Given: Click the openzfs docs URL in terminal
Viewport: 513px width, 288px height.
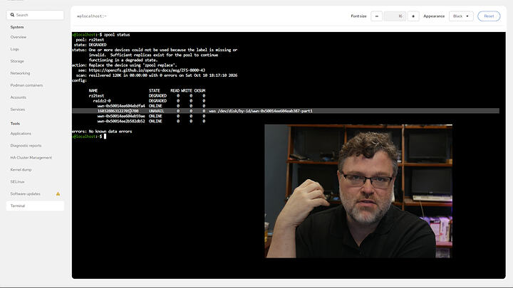Looking at the screenshot, I should (x=147, y=70).
